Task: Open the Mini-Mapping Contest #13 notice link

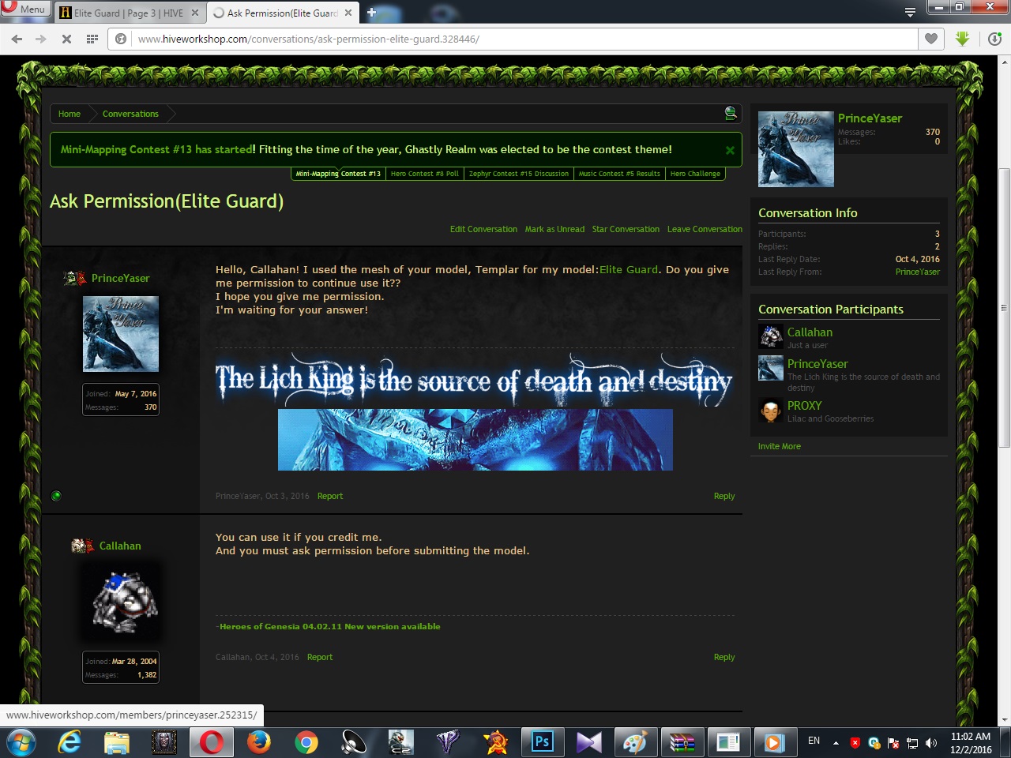Action: point(156,149)
